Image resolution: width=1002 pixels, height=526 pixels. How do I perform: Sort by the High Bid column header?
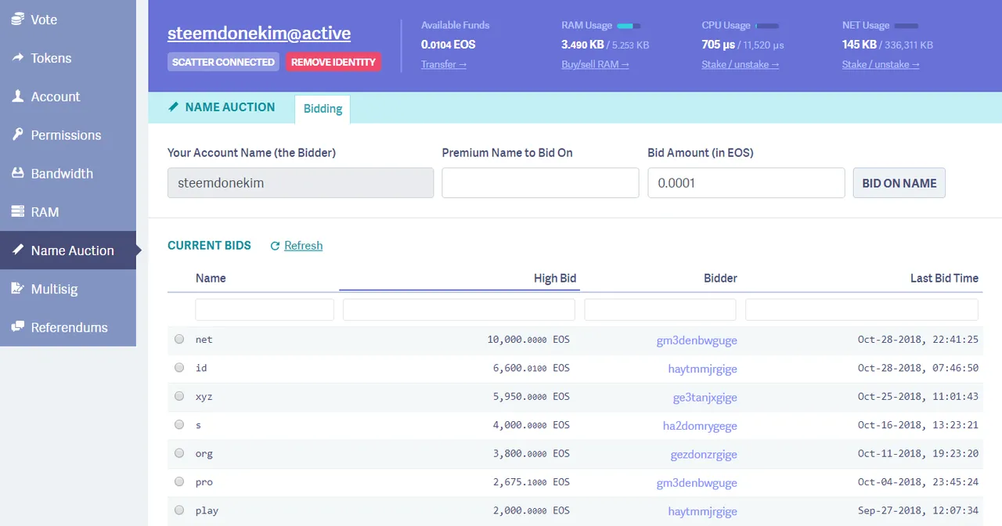tap(555, 278)
